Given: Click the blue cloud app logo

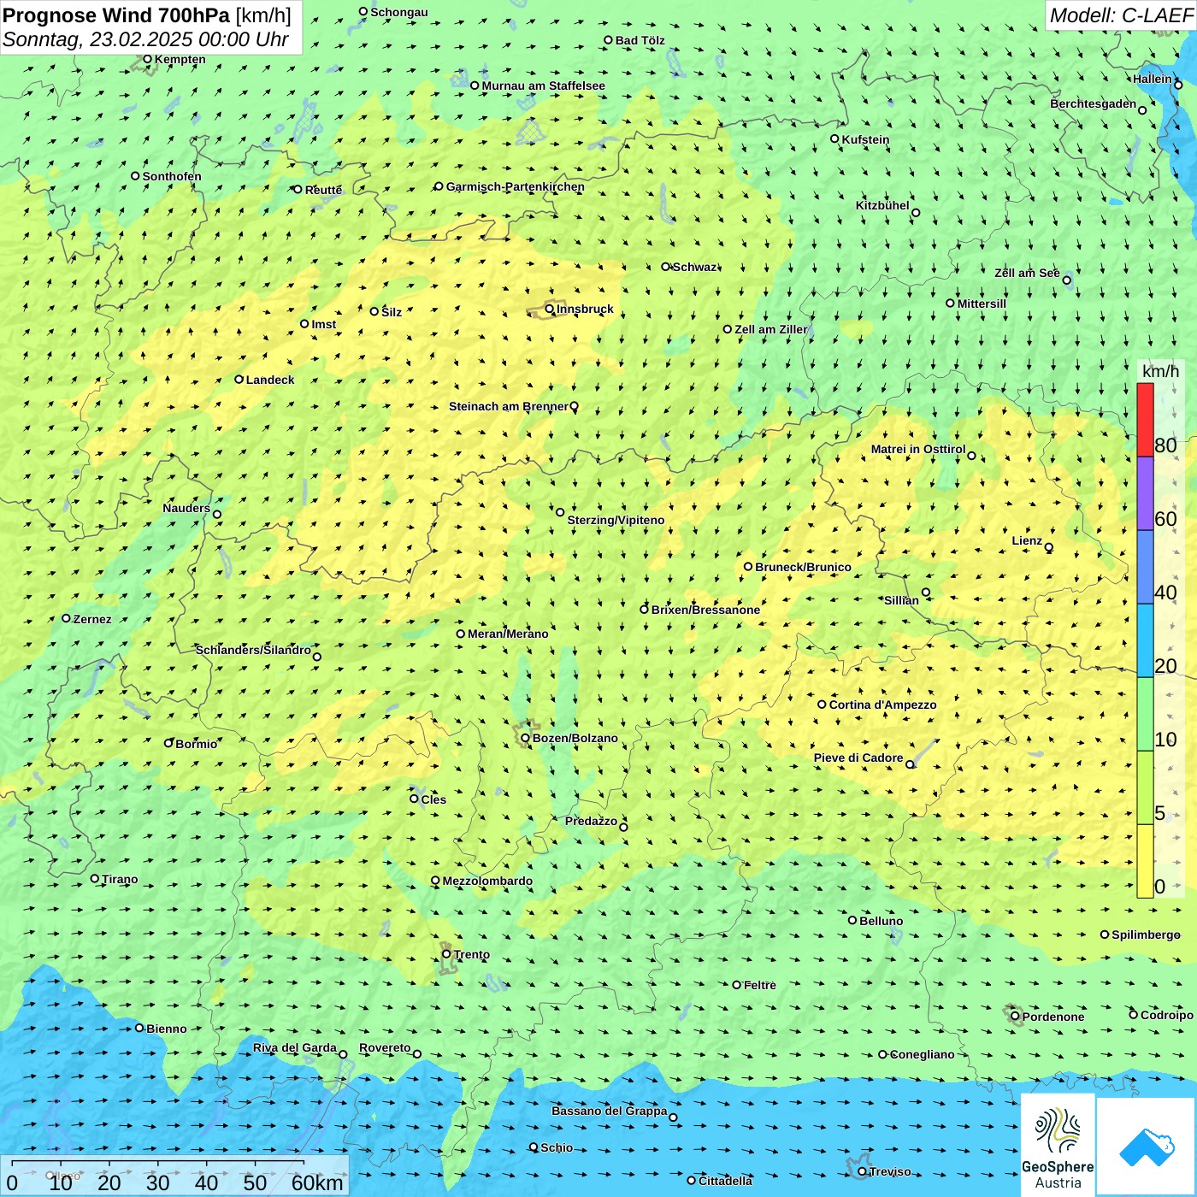Looking at the screenshot, I should click(1147, 1147).
